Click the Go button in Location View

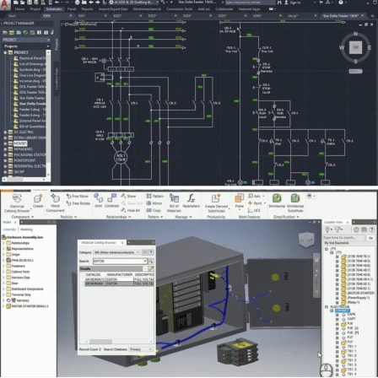(x=370, y=238)
